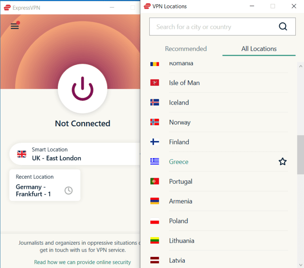Click the power button to connect
The image size is (304, 268).
click(83, 89)
